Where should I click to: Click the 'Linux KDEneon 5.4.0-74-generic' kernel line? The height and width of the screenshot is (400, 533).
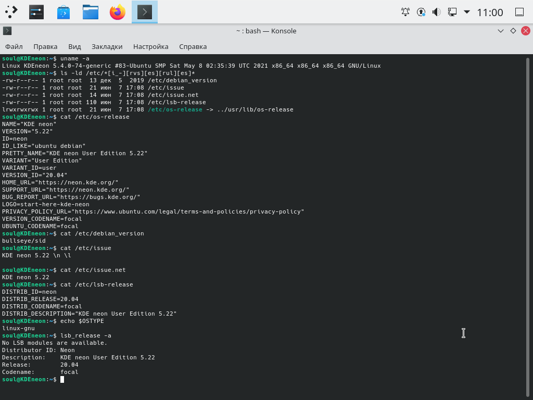tap(192, 66)
